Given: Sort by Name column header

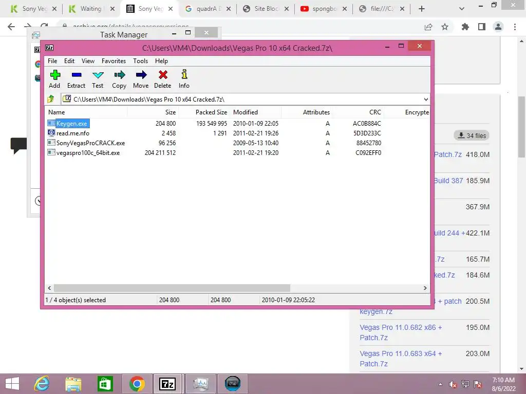Looking at the screenshot, I should pyautogui.click(x=86, y=112).
